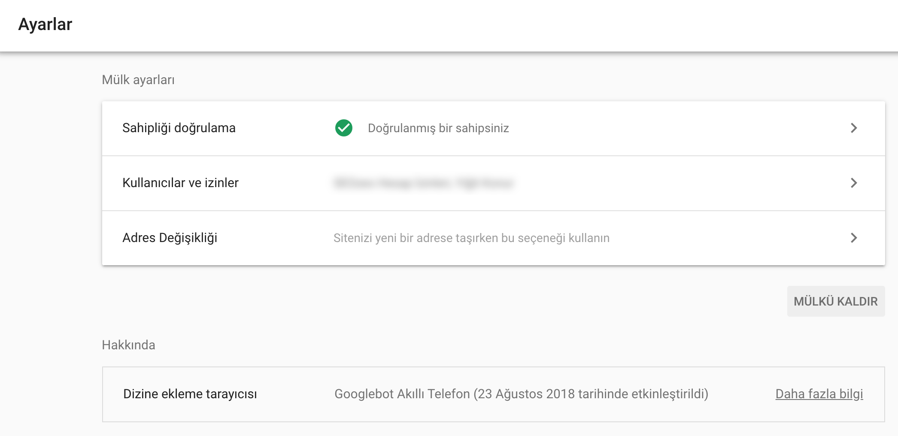
Task: Click the Ayarlar page title
Action: (x=45, y=24)
